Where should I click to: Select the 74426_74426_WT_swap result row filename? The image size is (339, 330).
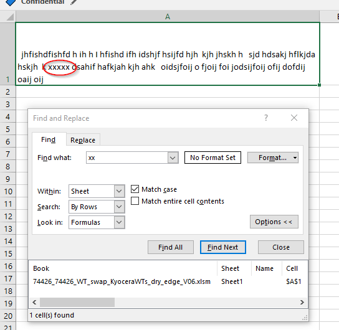click(122, 281)
